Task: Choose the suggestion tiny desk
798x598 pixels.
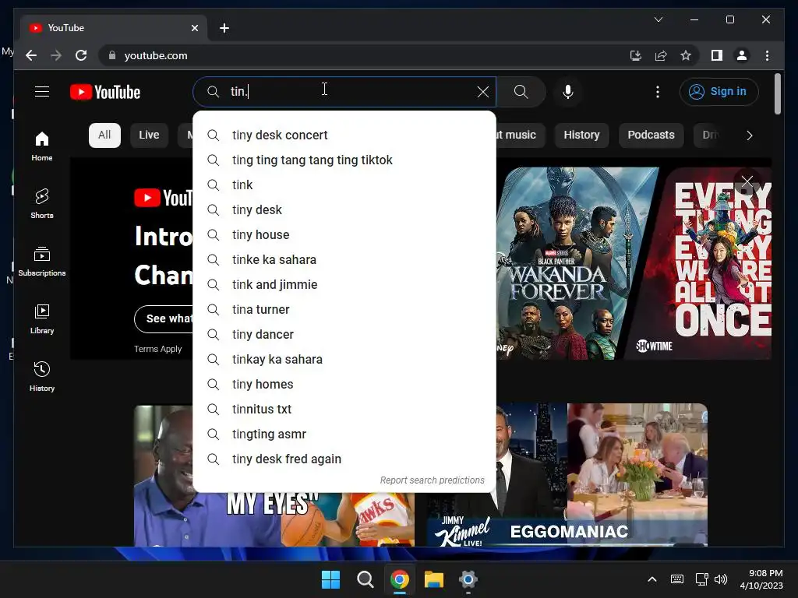Action: [344, 209]
